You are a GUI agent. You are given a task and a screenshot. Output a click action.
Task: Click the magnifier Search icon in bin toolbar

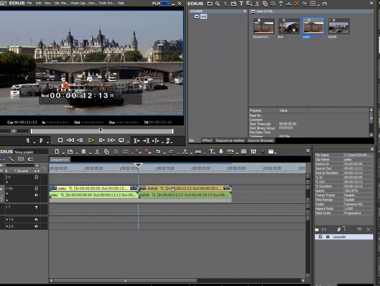click(217, 4)
